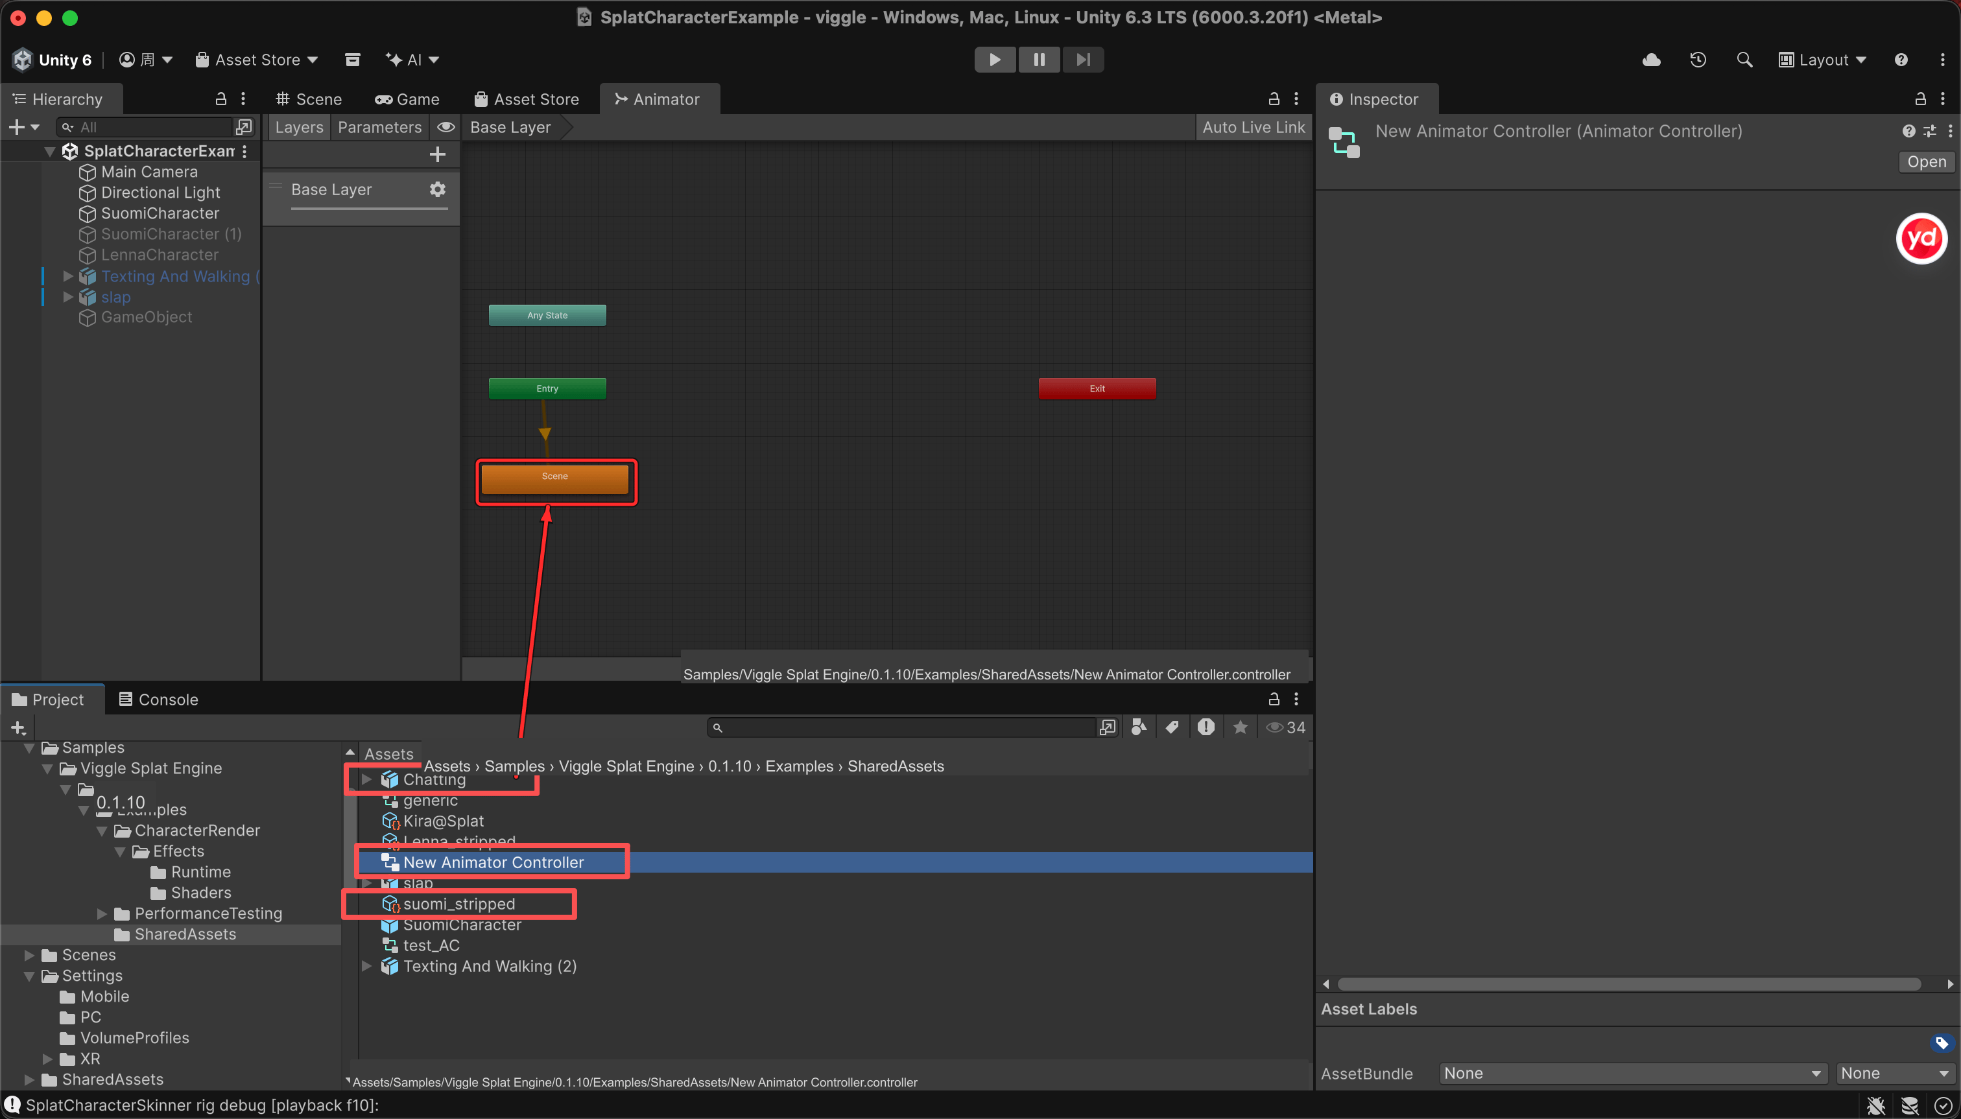This screenshot has height=1119, width=1961.
Task: Click the Project search field
Action: click(901, 727)
